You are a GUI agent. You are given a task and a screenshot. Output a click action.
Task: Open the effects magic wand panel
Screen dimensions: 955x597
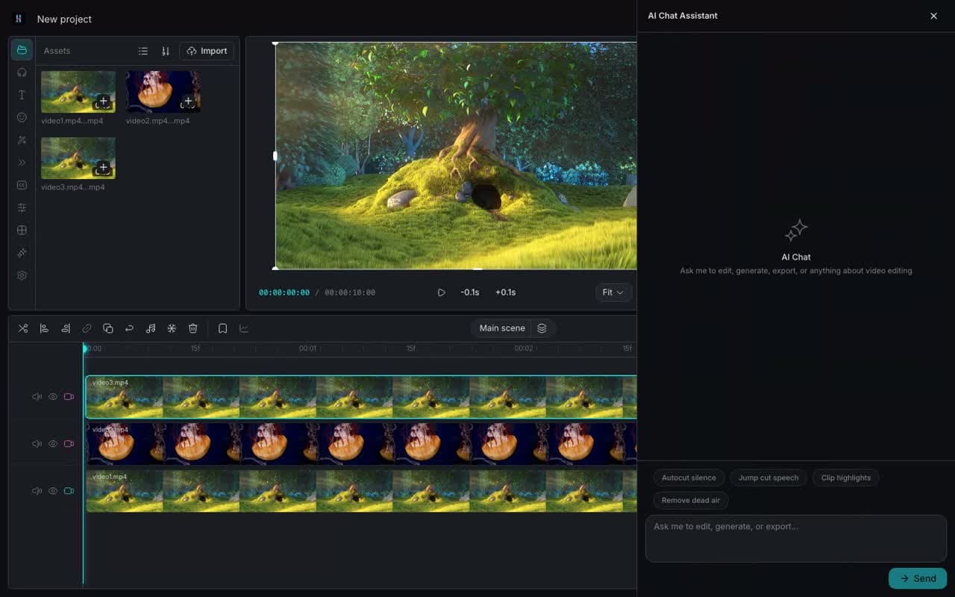tap(22, 140)
